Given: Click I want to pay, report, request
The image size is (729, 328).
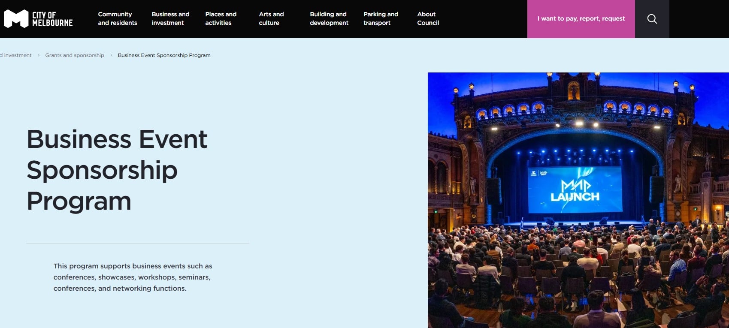Looking at the screenshot, I should tap(581, 19).
